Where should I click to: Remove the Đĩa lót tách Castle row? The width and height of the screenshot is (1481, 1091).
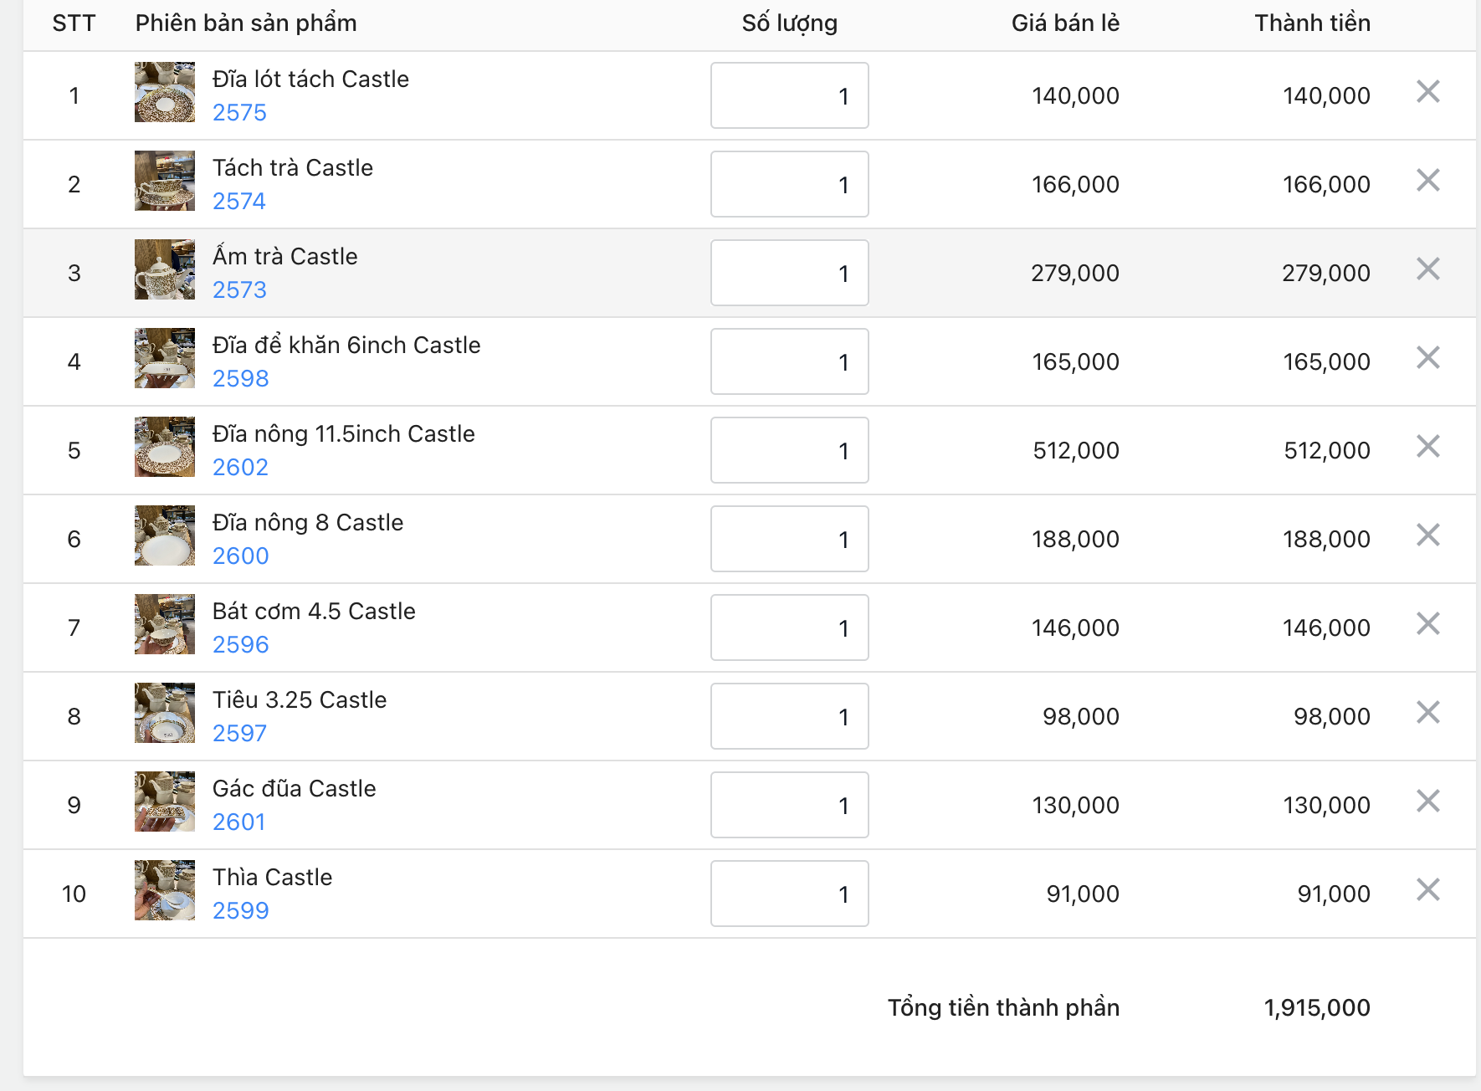[1427, 91]
